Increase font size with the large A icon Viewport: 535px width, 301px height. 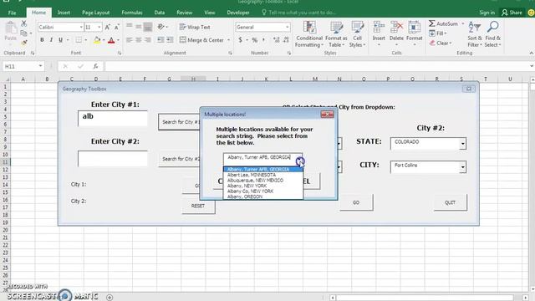click(108, 27)
